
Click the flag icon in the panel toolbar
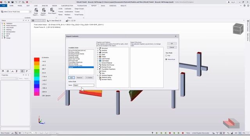[x=27, y=71]
